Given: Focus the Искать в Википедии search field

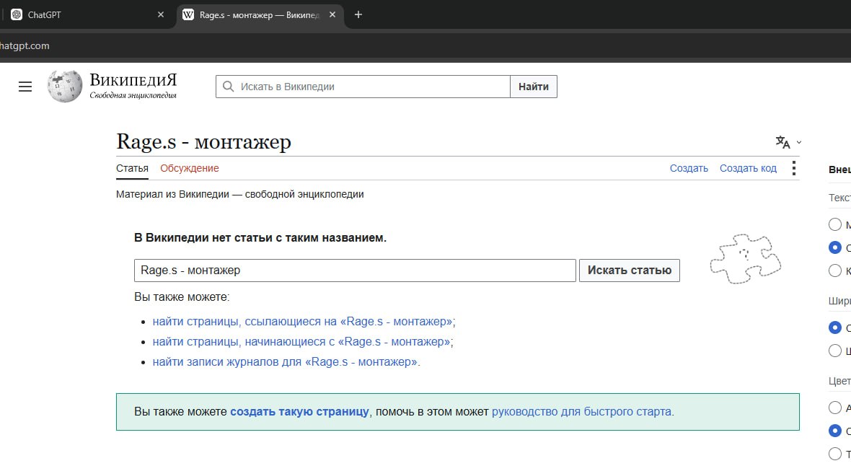Looking at the screenshot, I should pos(363,87).
